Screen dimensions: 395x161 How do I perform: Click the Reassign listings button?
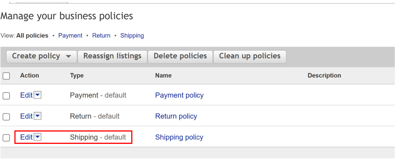[x=112, y=56]
